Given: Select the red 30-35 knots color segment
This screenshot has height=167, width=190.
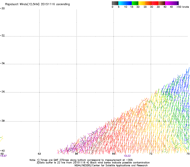Looking at the screenshot, I should (x=155, y=3).
